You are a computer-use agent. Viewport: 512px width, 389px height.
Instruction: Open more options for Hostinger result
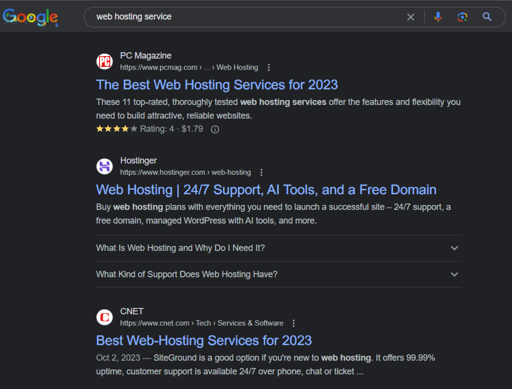pos(261,172)
